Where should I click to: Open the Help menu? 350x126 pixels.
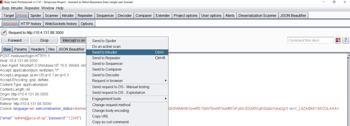pyautogui.click(x=60, y=8)
